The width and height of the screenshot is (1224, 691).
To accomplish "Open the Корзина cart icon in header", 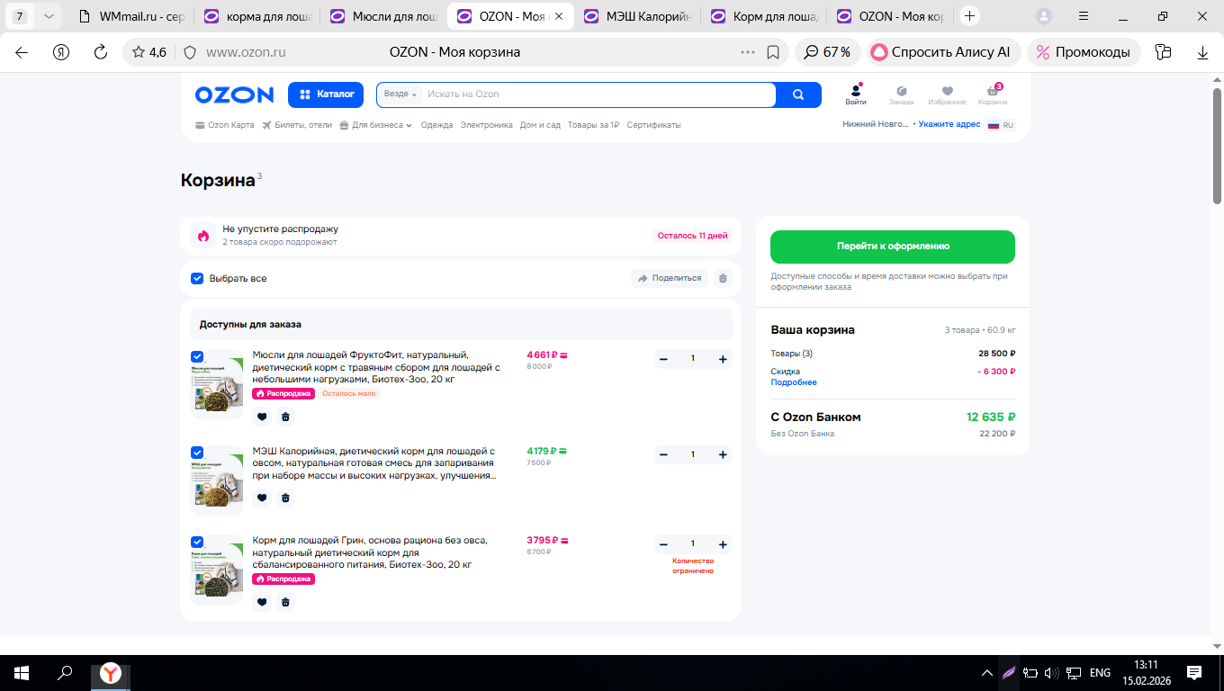I will tap(993, 94).
